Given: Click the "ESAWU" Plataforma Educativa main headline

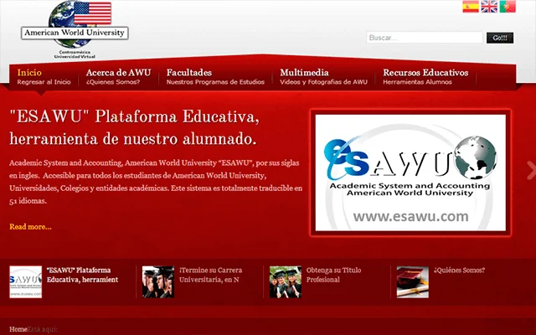Looking at the screenshot, I should 134,128.
